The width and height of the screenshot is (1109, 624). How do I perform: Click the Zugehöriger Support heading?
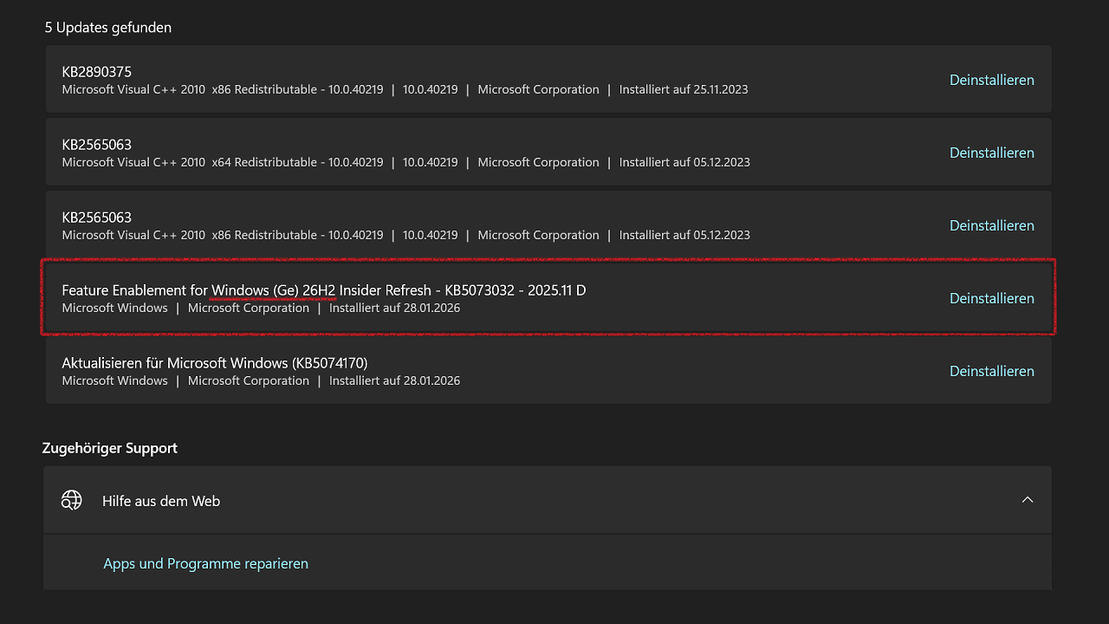110,448
